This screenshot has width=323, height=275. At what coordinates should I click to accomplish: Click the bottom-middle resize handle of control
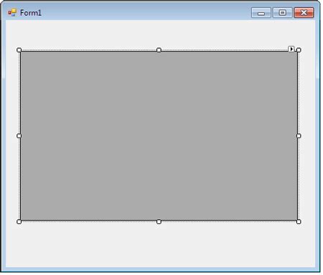pos(159,222)
